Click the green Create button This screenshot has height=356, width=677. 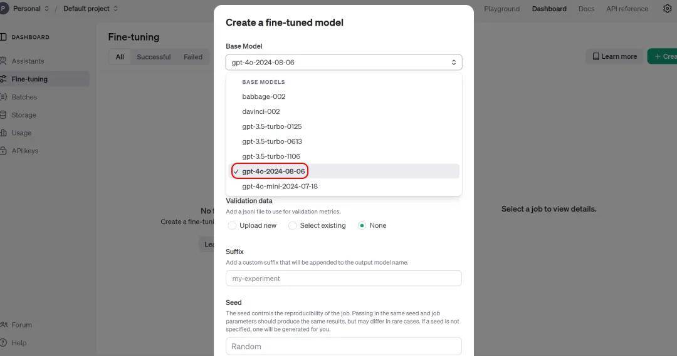[662, 56]
